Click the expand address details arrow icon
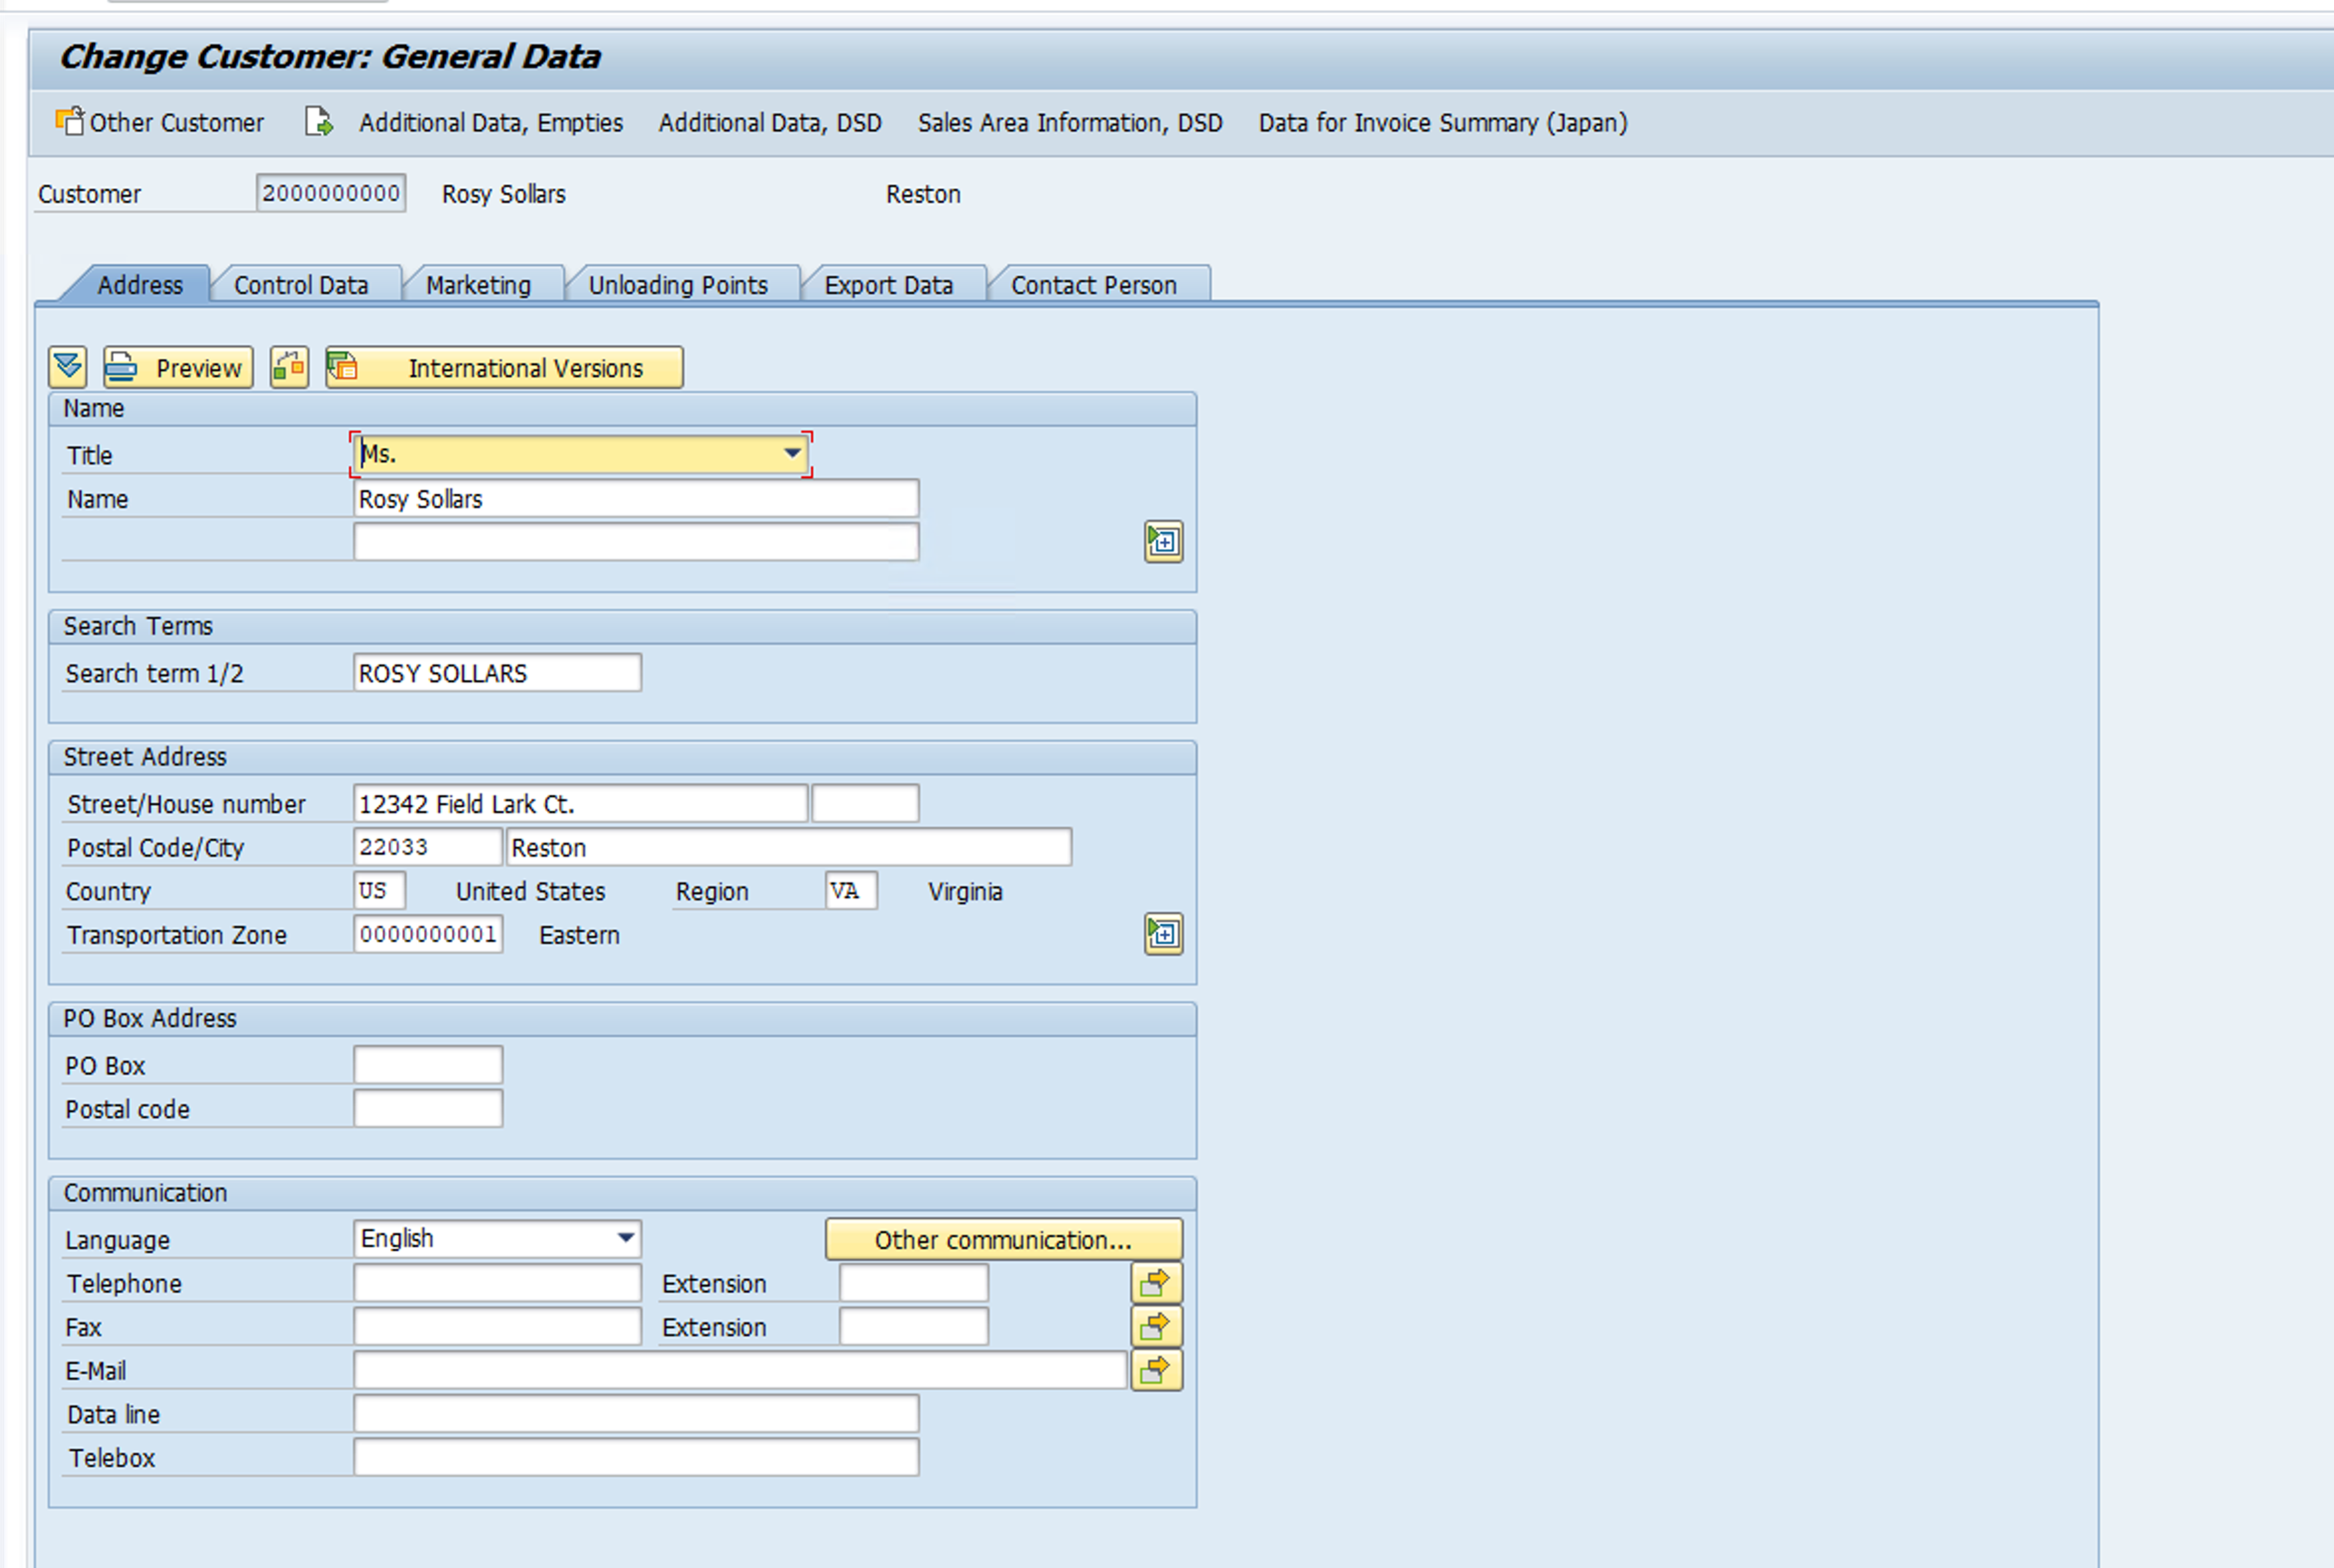Screen dimensions: 2334x1568 click(68, 367)
